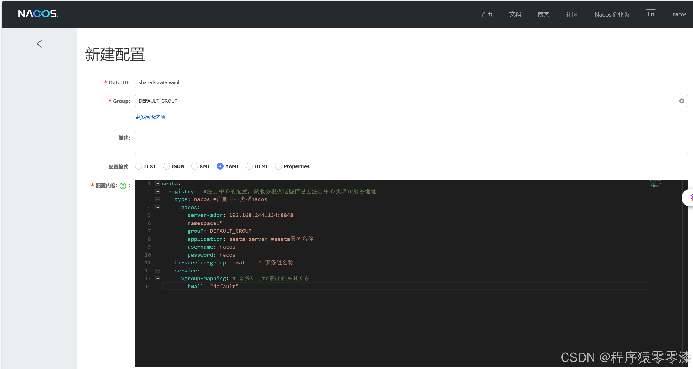
Task: Collapse the service block on line 12
Action: point(157,271)
